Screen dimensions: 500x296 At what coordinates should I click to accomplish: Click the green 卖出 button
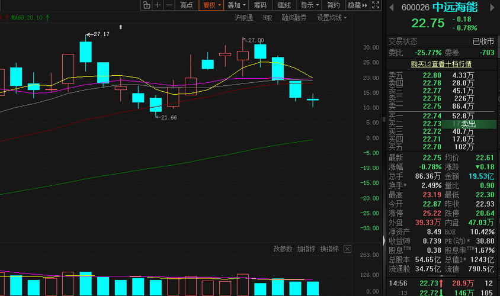point(469,124)
